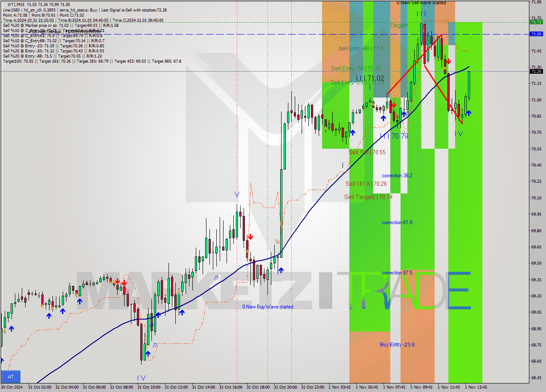Click the 68.45 price axis value

(536, 378)
